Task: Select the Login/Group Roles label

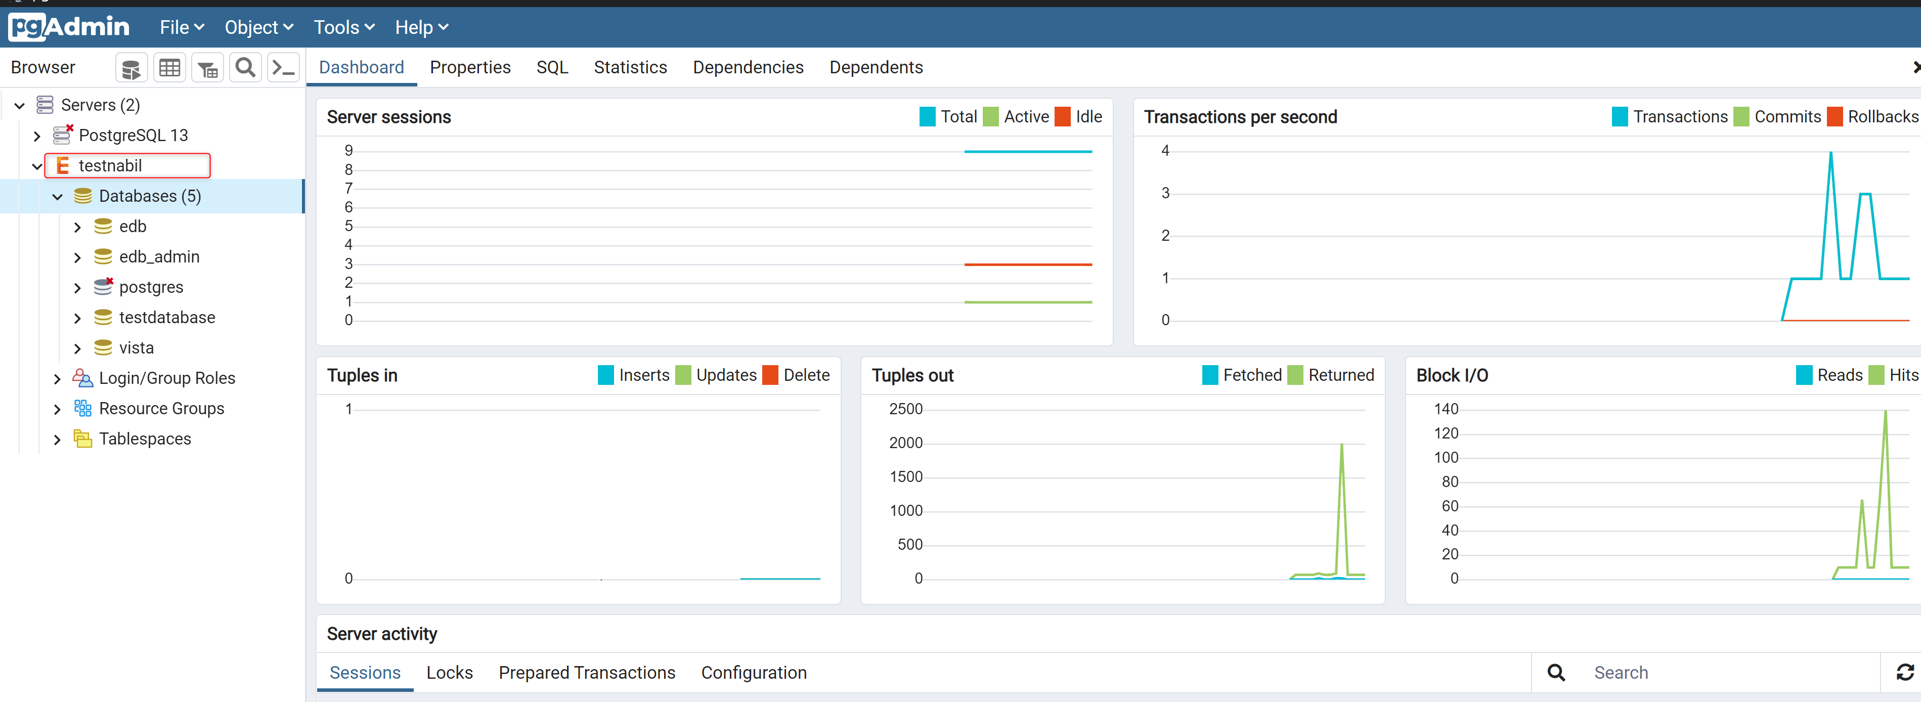Action: pos(167,378)
